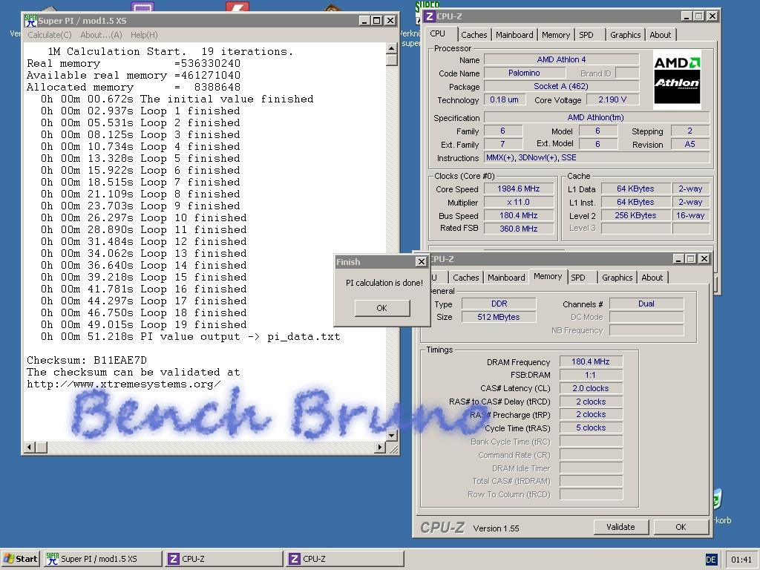
Task: Click scroll-left arrow in Super PI window
Action: coord(30,447)
